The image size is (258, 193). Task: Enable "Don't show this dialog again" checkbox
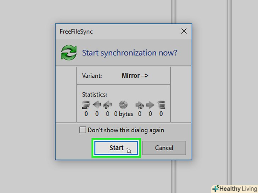tap(83, 130)
